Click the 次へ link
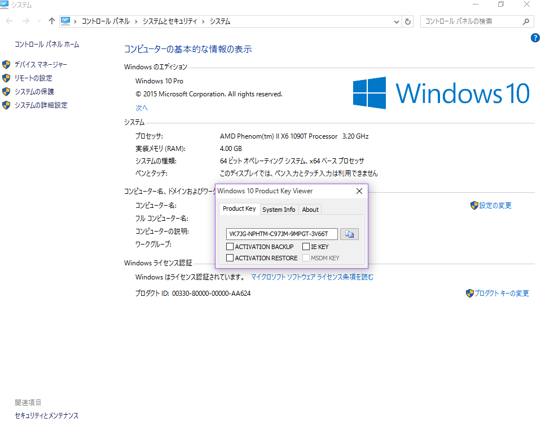This screenshot has height=431, width=541. click(142, 108)
